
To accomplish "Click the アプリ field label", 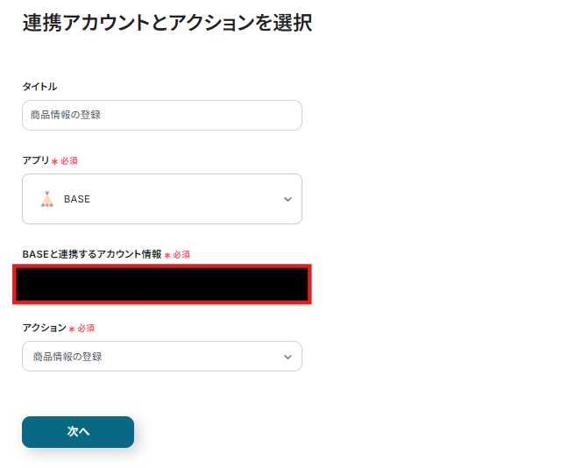I will (x=36, y=160).
